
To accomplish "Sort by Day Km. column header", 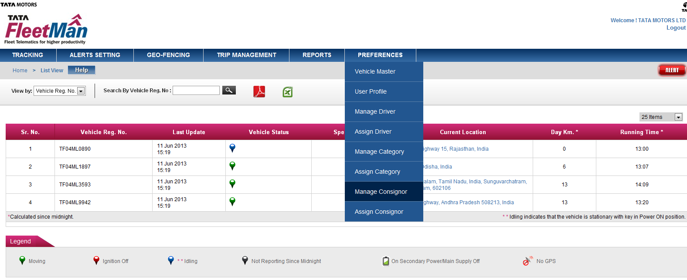I will click(565, 132).
